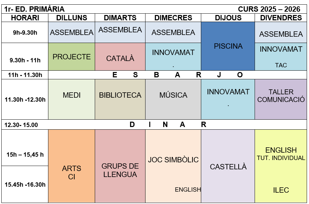Select the JOC SIMBÒLIC cell text
Viewport: 309px width, 204px height.
click(173, 160)
